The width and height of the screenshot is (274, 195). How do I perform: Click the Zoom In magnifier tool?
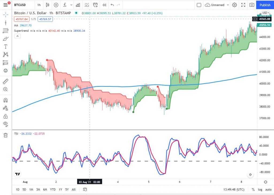tap(5, 89)
